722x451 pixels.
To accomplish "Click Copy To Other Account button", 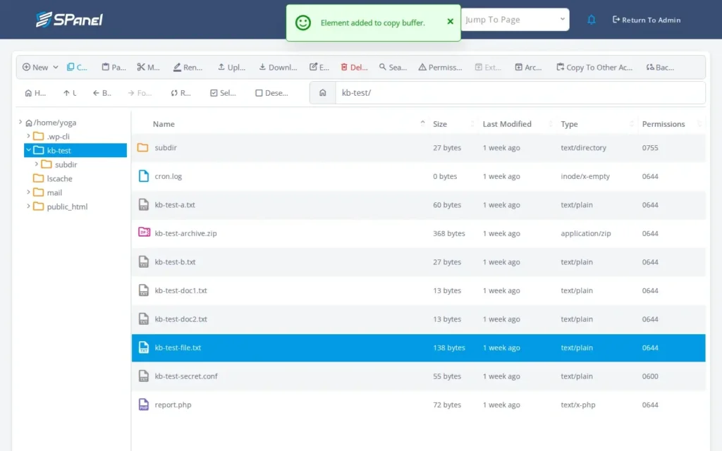I will point(594,67).
